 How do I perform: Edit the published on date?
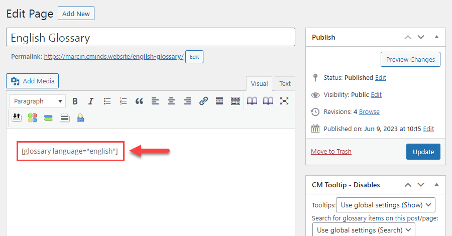428,129
